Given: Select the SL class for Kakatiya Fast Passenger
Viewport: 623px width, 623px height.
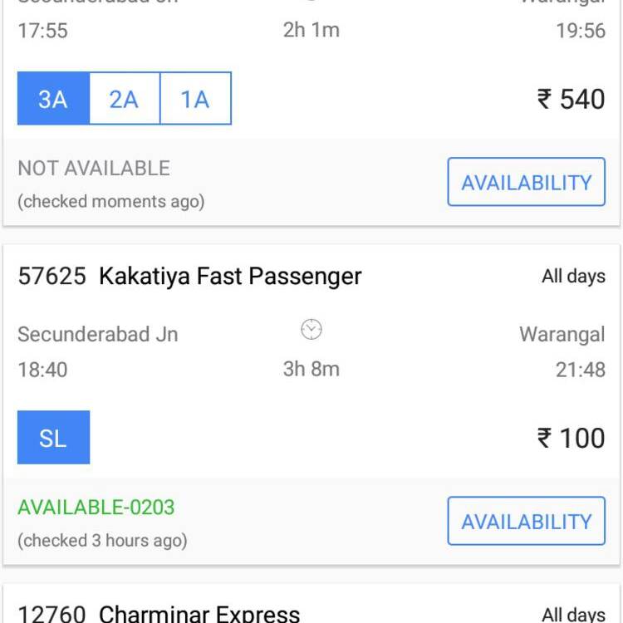Looking at the screenshot, I should pyautogui.click(x=54, y=437).
